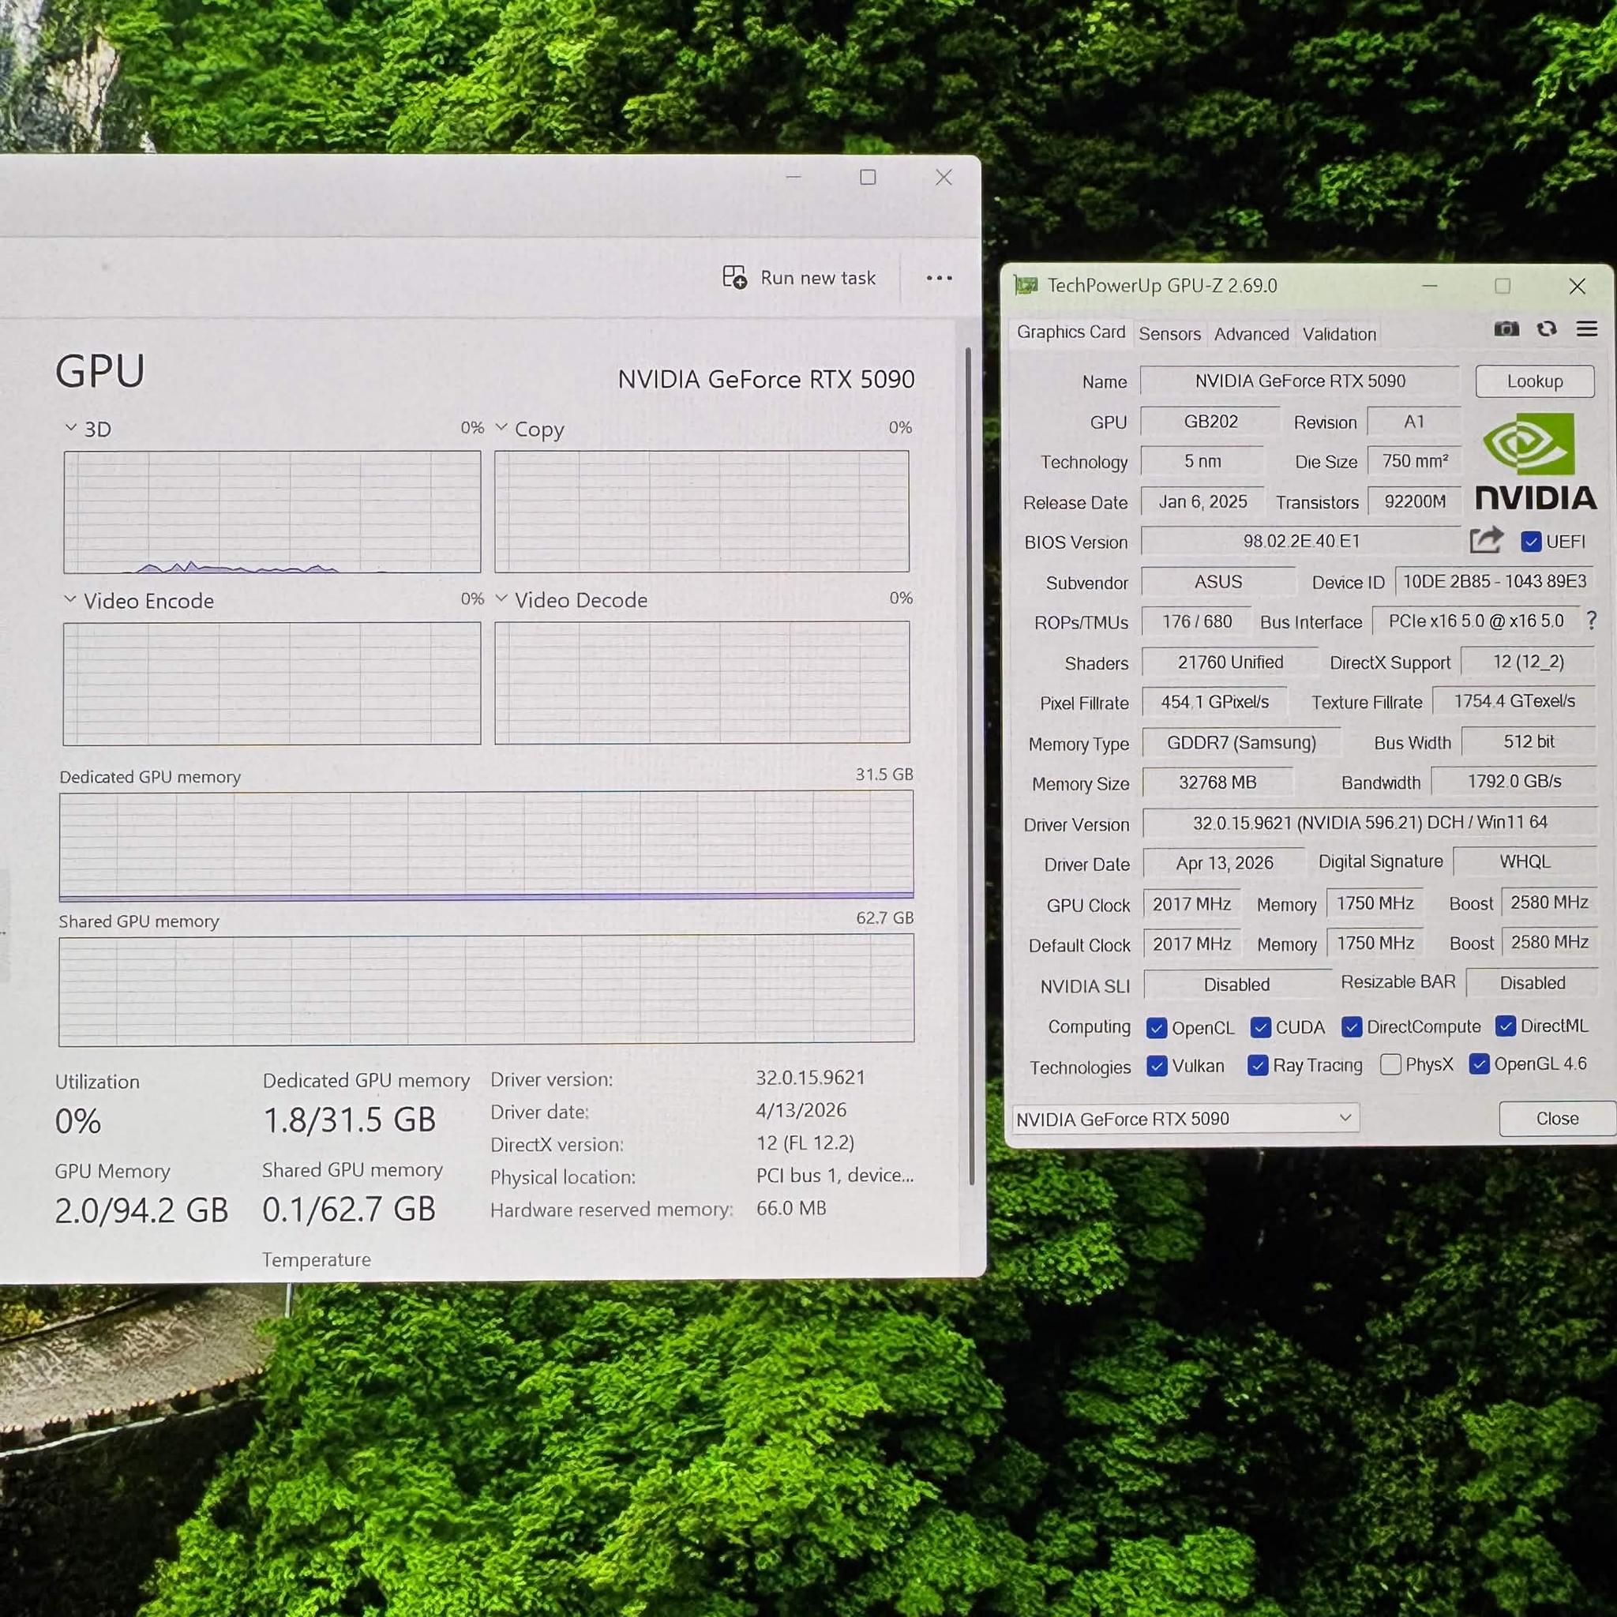Image resolution: width=1617 pixels, height=1617 pixels.
Task: Click the Resizable BAR field
Action: pos(1532,982)
